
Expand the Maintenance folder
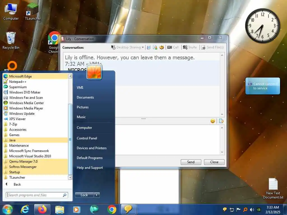click(36, 145)
